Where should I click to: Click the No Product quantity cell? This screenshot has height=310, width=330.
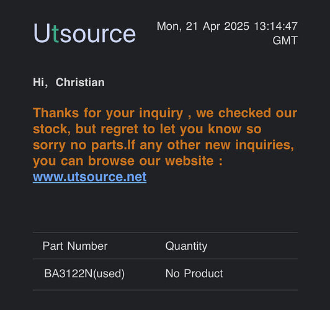coord(194,273)
